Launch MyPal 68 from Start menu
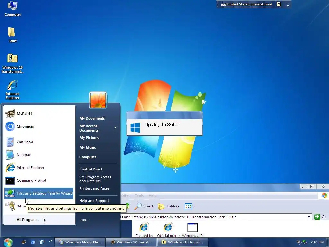The image size is (329, 247). point(39,114)
